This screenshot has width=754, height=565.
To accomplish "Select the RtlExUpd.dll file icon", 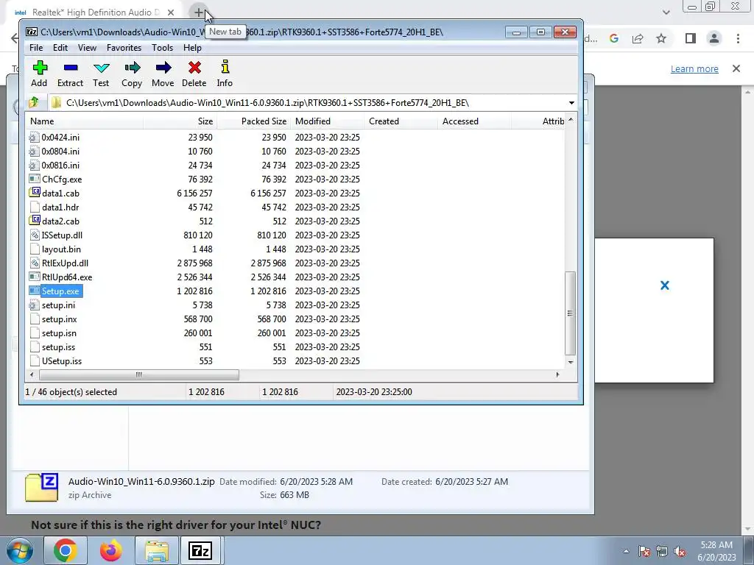I will [x=34, y=263].
